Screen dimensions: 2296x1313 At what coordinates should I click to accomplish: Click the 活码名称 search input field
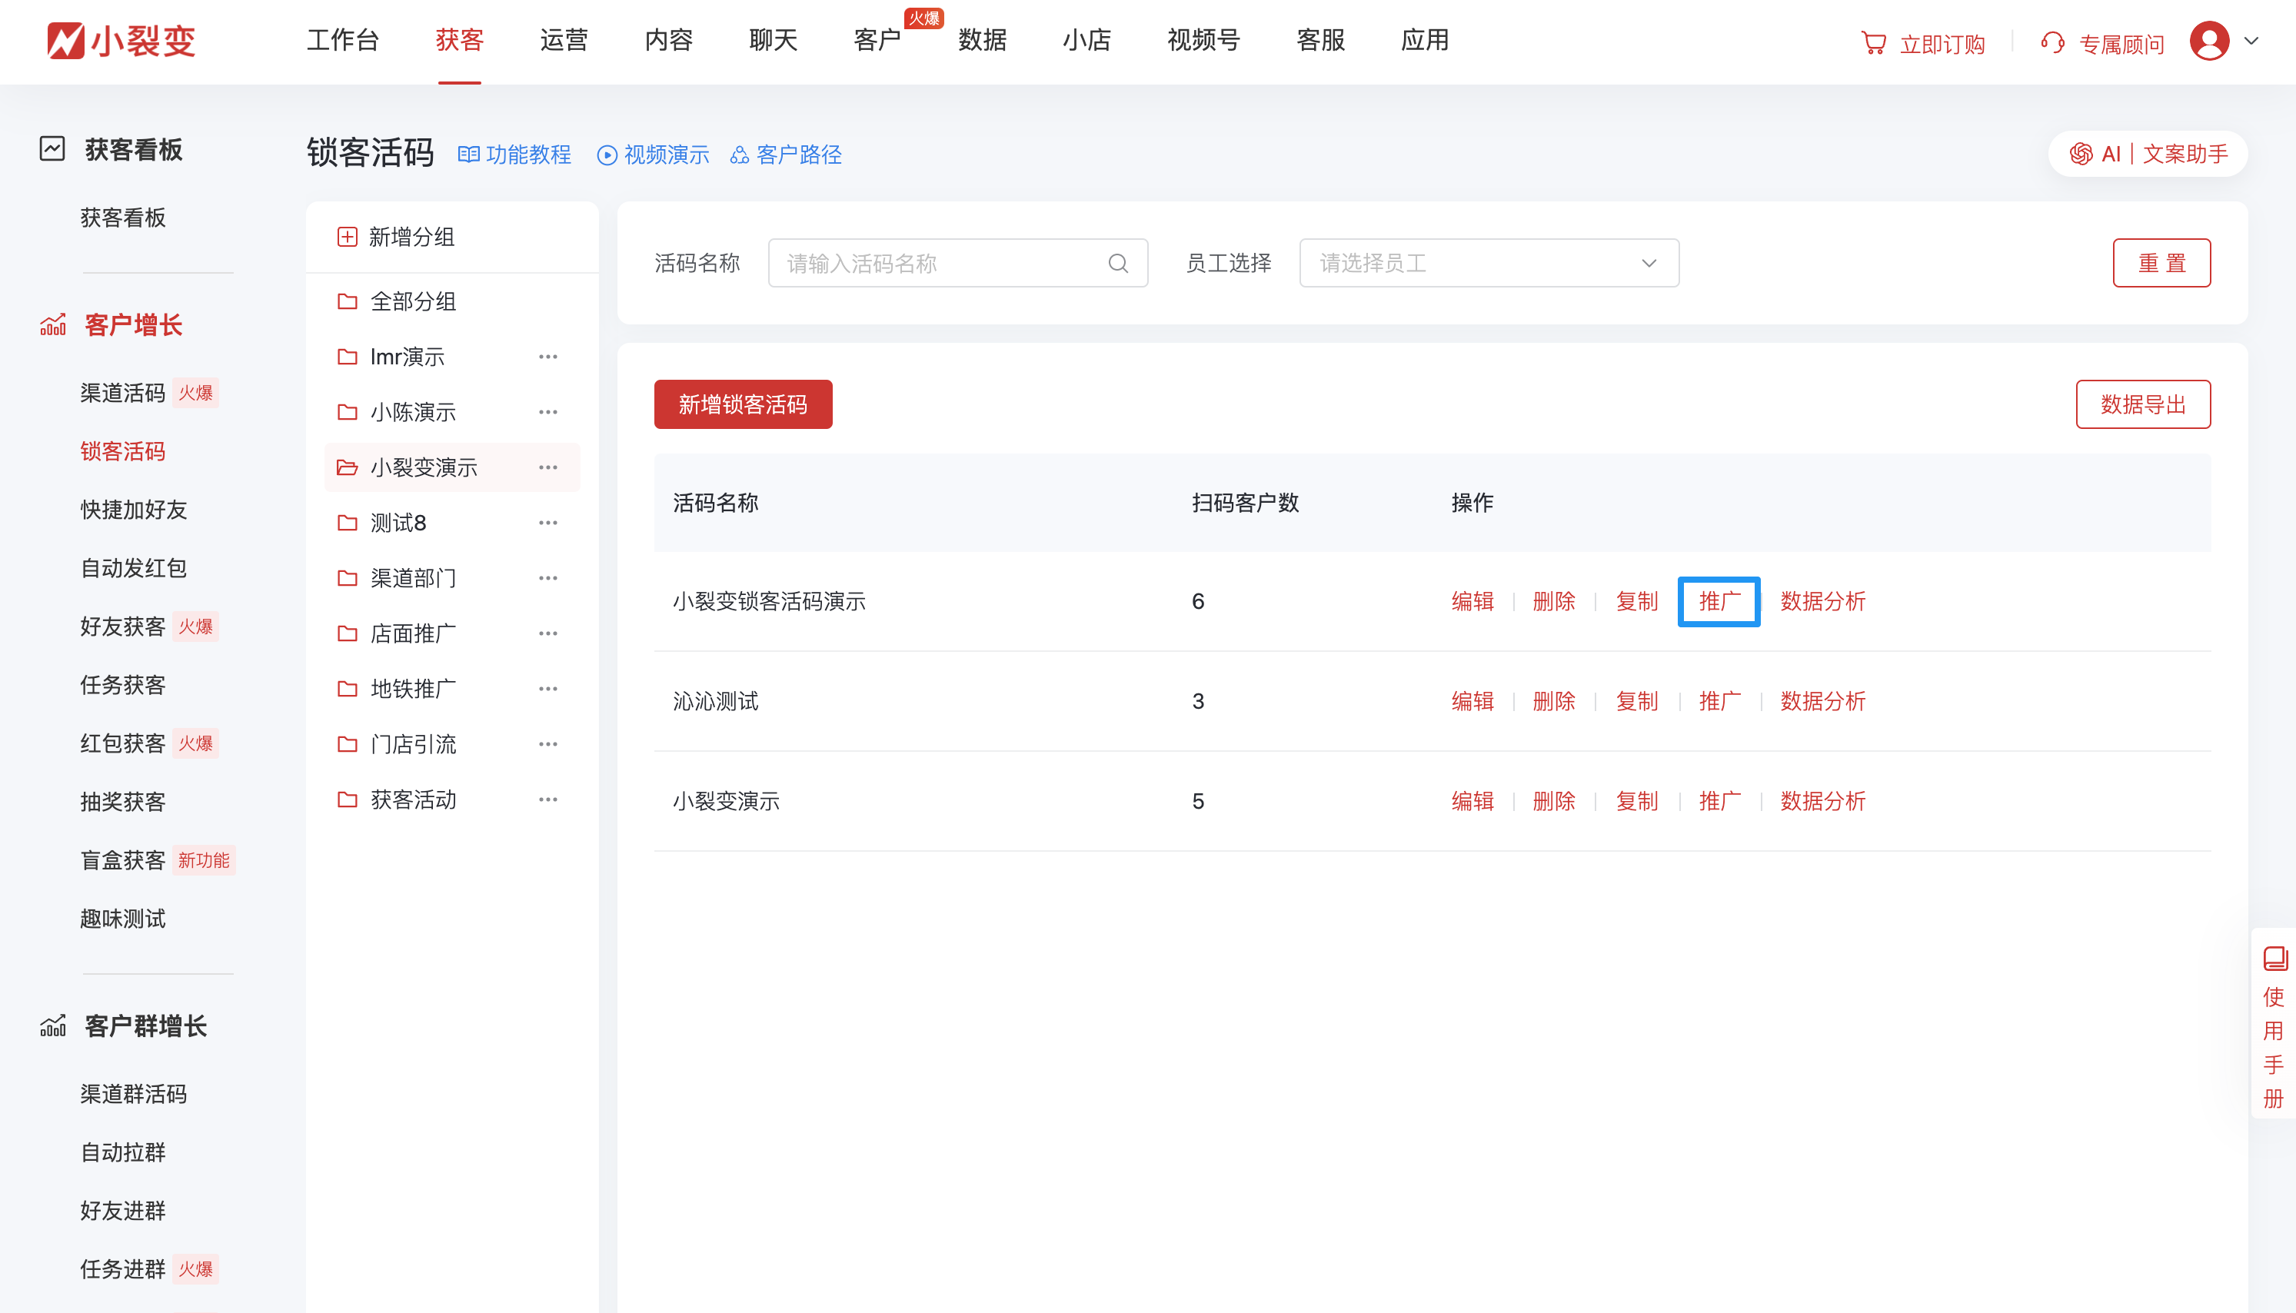coord(938,264)
